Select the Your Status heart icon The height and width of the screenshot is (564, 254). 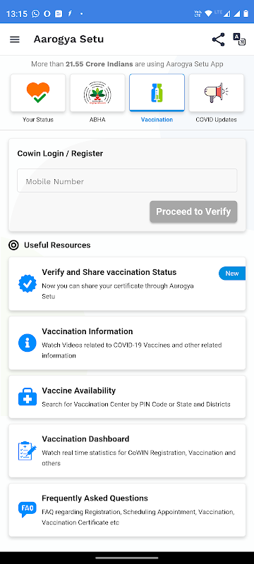[38, 93]
